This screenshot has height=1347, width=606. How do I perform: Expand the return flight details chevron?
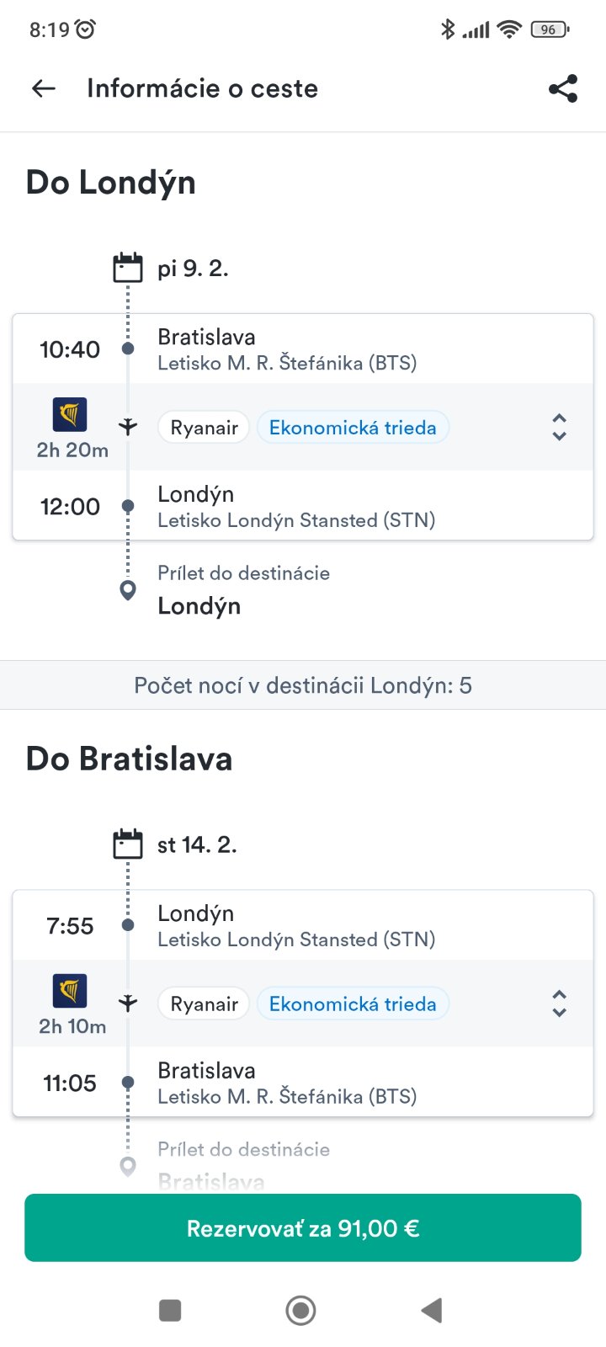559,1004
